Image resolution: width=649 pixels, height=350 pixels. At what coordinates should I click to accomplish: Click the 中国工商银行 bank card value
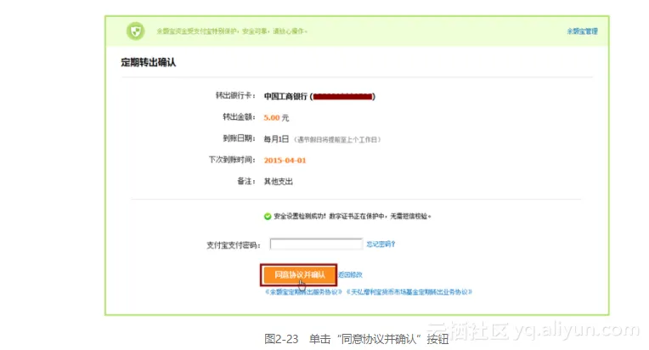click(x=319, y=96)
